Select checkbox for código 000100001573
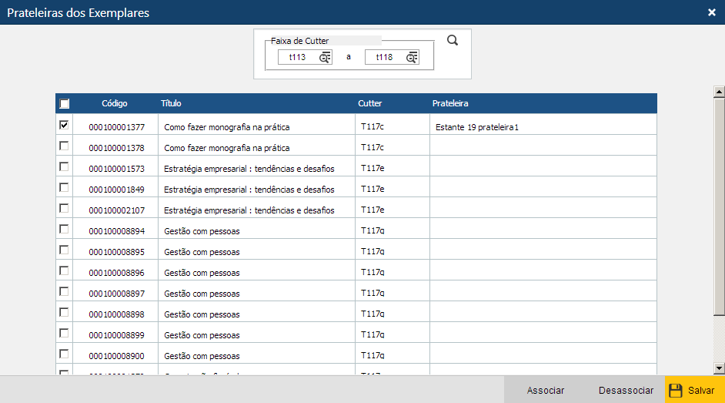The width and height of the screenshot is (725, 403). [64, 166]
